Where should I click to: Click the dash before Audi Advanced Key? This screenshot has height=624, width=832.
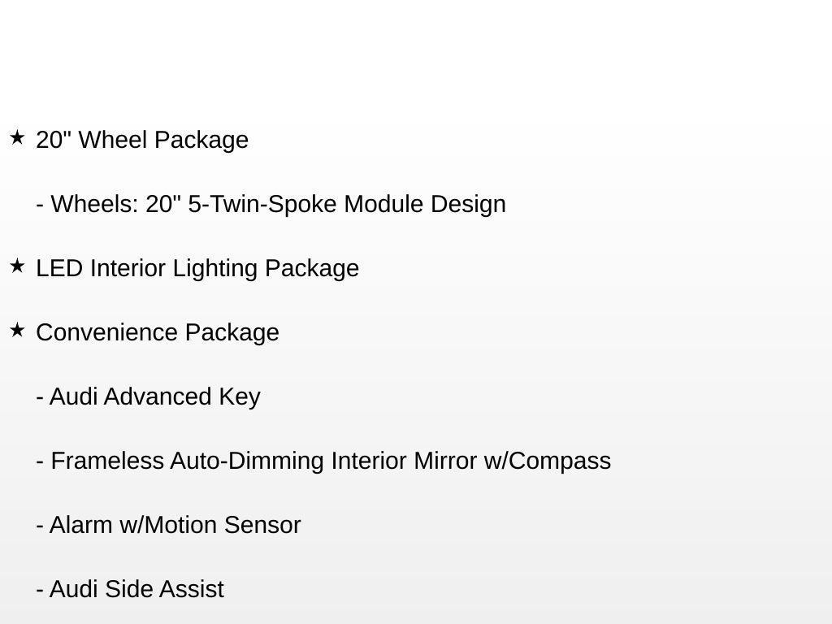(40, 397)
